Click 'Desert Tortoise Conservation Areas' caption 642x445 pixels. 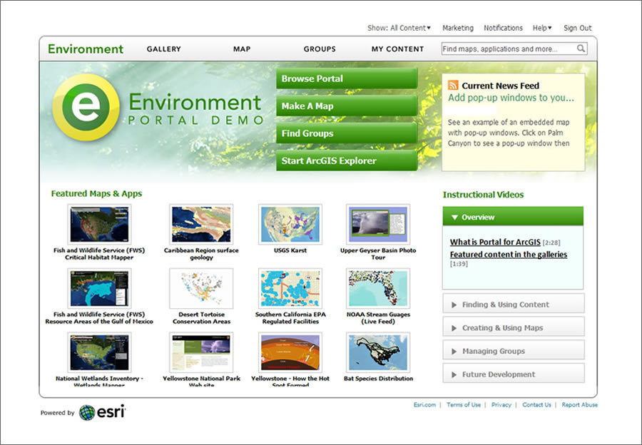(201, 317)
